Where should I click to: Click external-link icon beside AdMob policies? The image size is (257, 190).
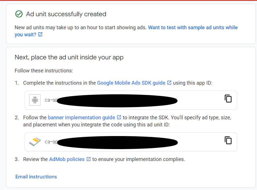89,159
